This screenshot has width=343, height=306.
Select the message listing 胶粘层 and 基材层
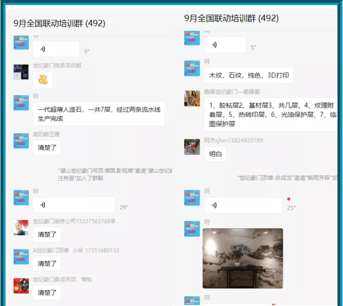pos(272,115)
